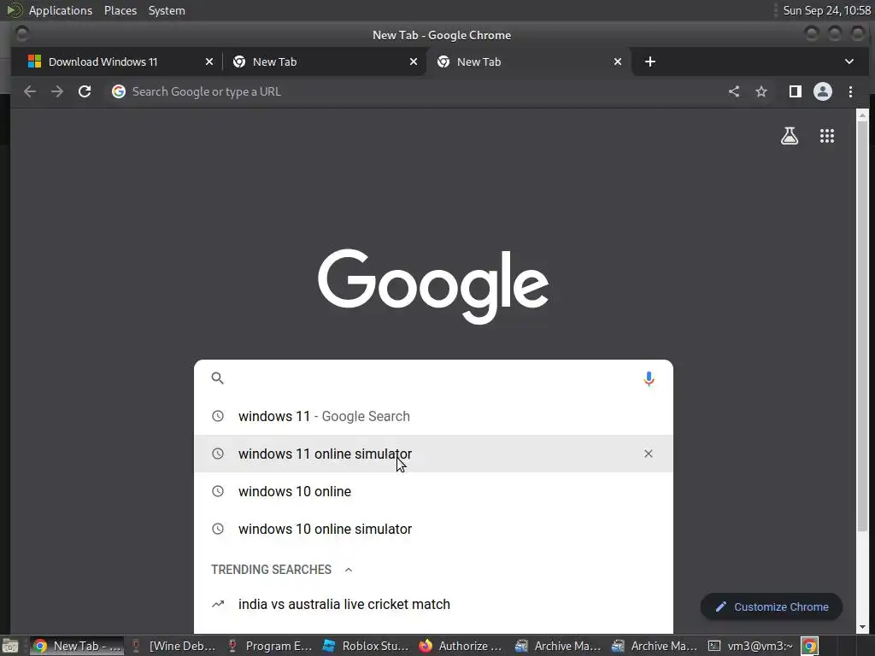
Task: Open the Applications menu
Action: click(61, 10)
